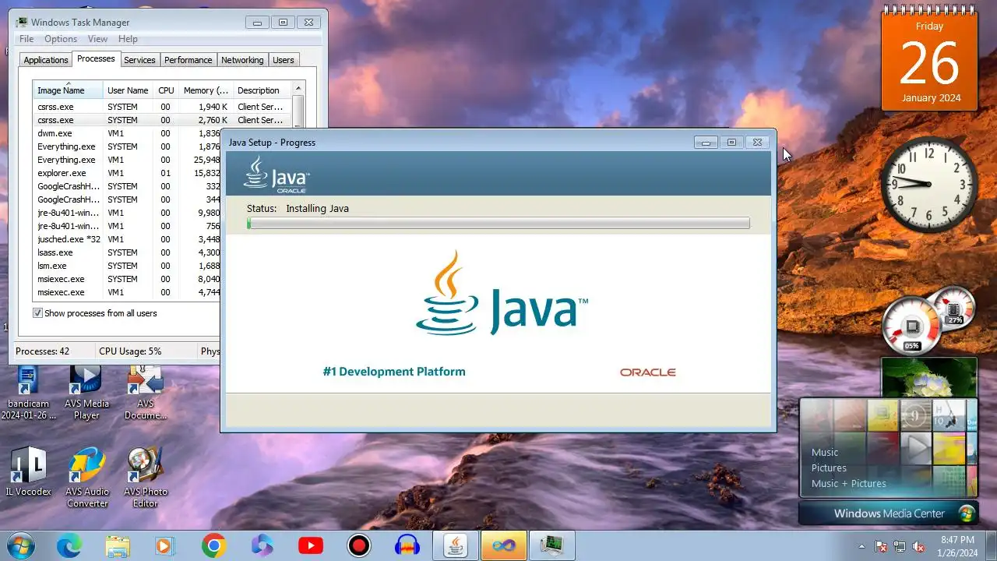Launch Microsoft Edge from the taskbar
997x561 pixels.
point(69,545)
